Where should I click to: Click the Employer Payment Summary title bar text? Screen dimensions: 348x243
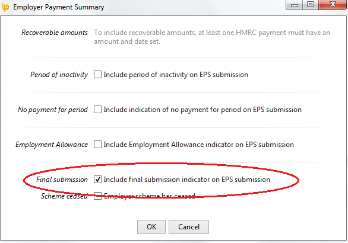(x=59, y=7)
